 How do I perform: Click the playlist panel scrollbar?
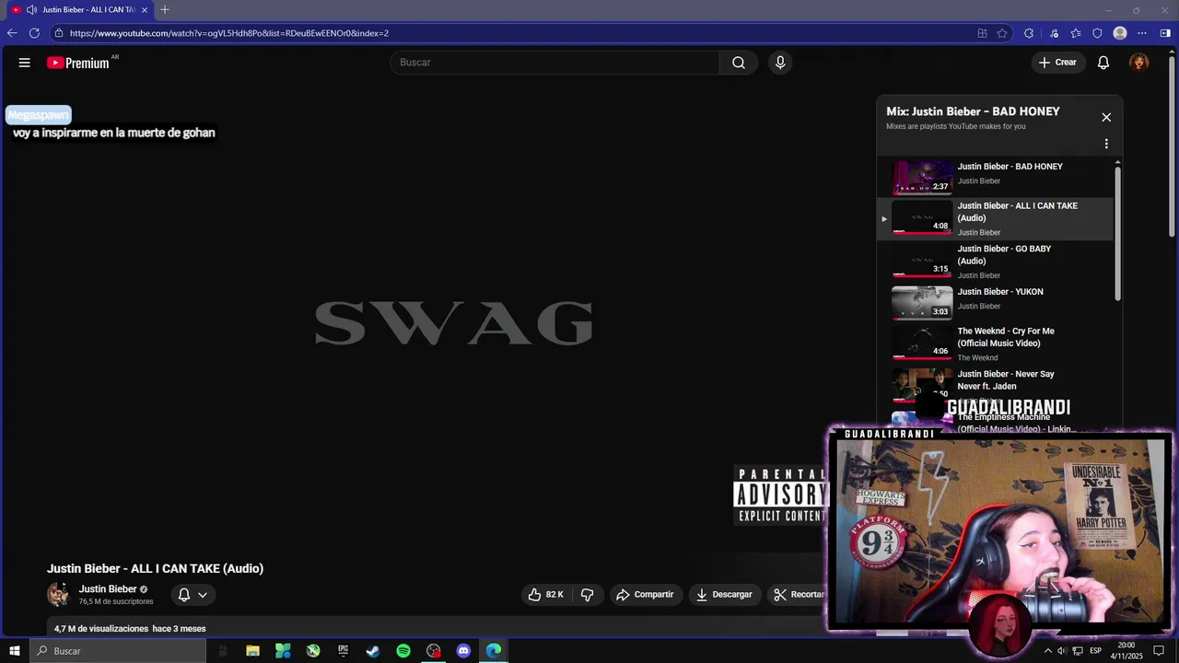1118,232
